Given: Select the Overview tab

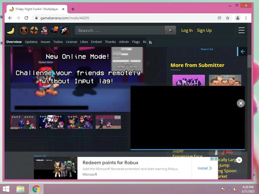Looking at the screenshot, I should click(x=14, y=42).
